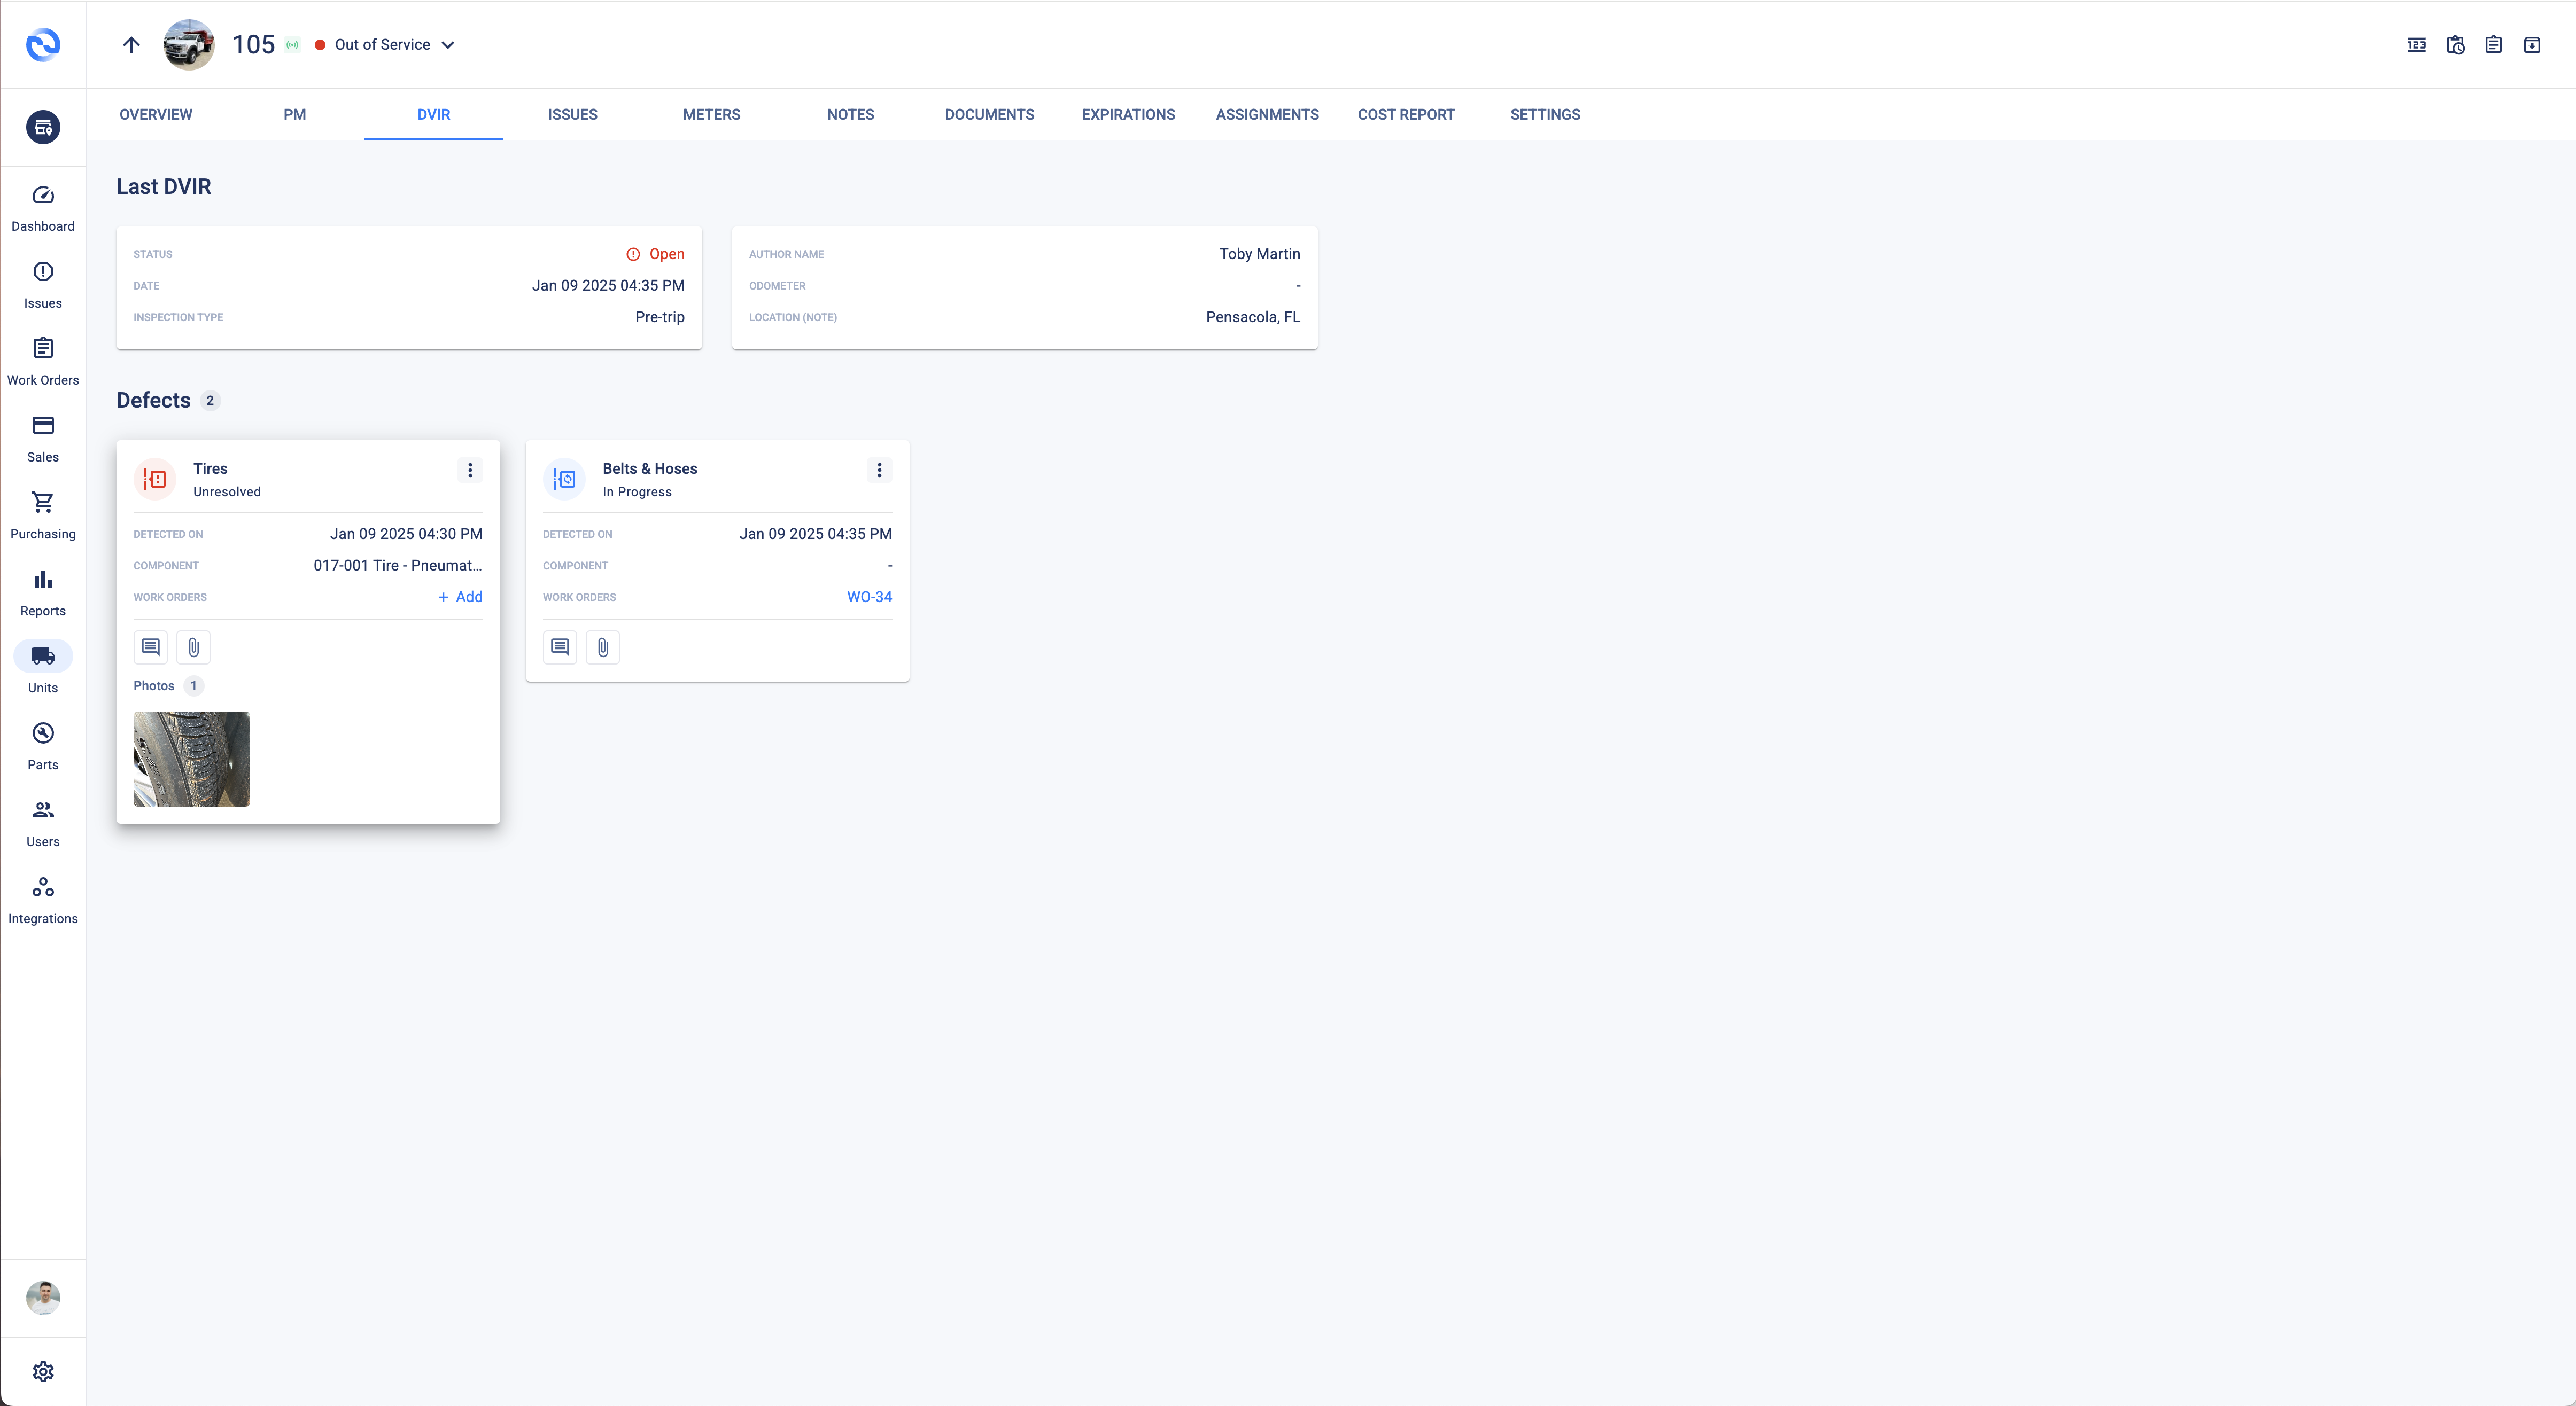Attach a file to the Tires defect
Image resolution: width=2576 pixels, height=1406 pixels.
point(193,646)
